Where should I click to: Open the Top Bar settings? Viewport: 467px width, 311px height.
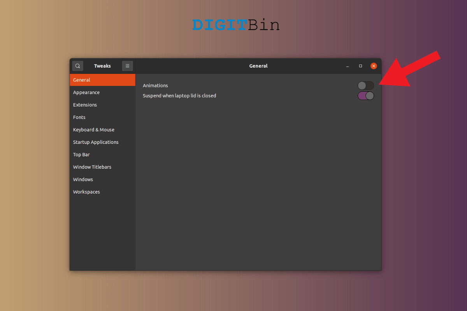[x=81, y=154]
